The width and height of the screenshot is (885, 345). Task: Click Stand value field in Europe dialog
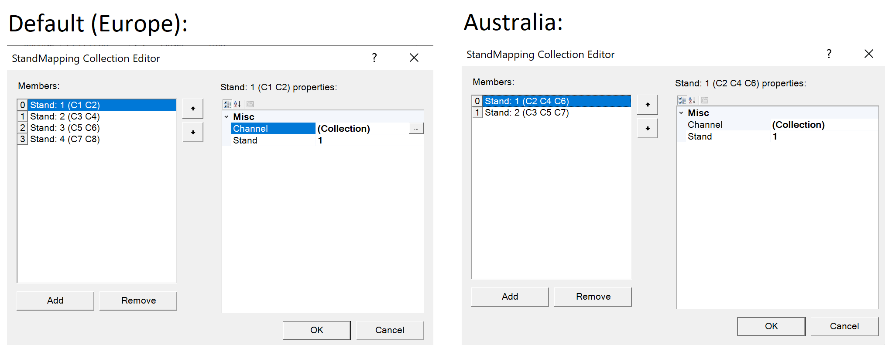(369, 140)
